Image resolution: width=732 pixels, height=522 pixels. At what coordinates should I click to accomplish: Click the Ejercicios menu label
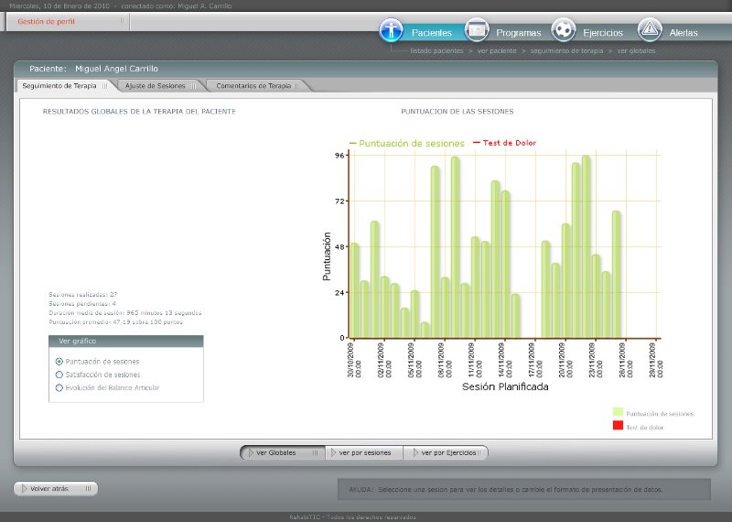603,33
